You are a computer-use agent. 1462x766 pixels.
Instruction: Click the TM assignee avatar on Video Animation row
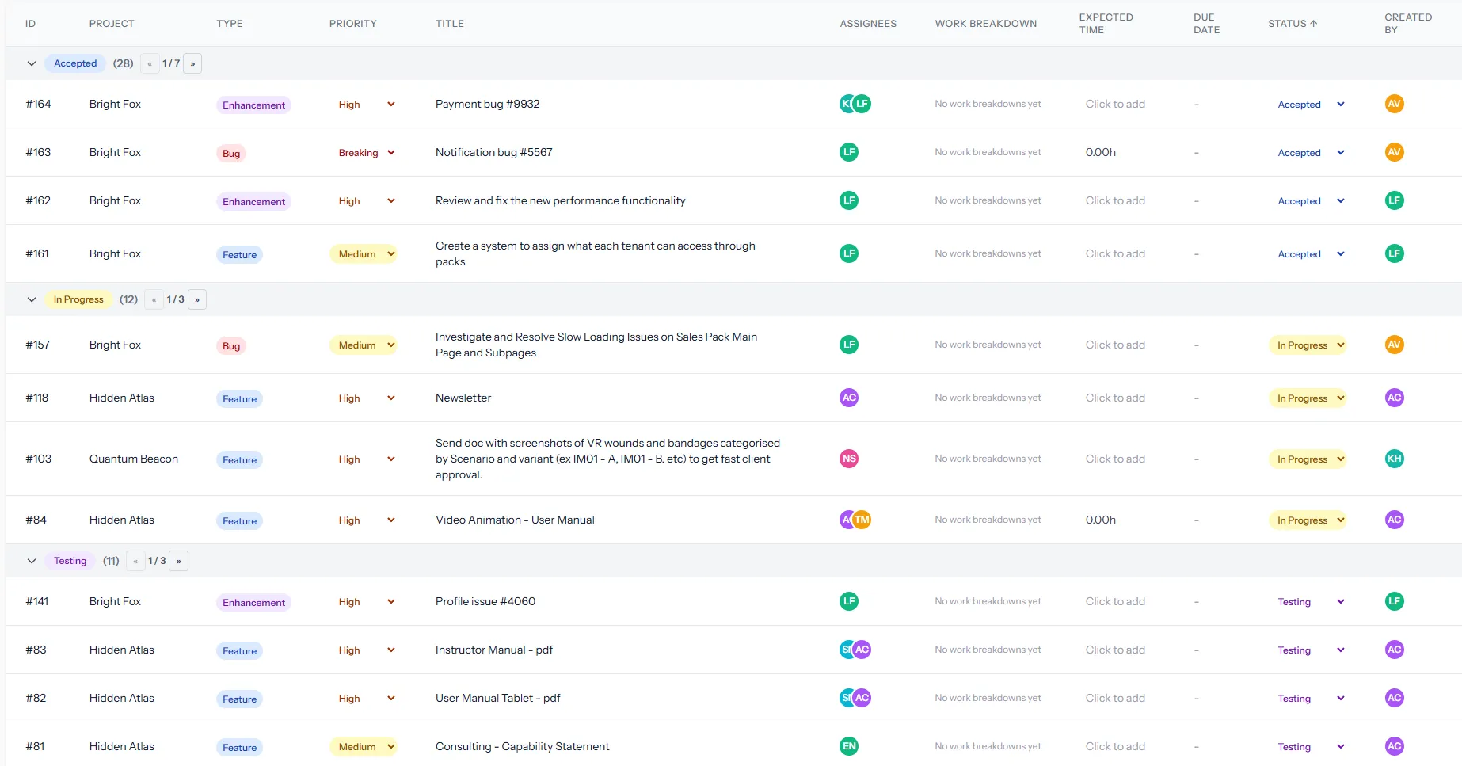tap(862, 520)
